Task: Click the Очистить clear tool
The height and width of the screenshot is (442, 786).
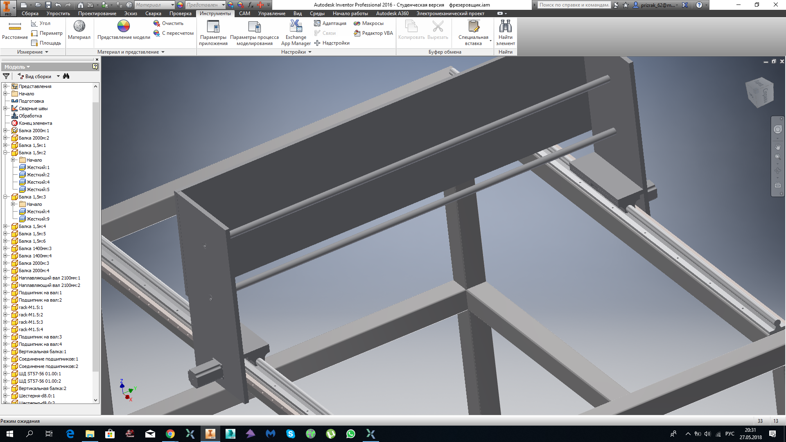Action: tap(169, 23)
